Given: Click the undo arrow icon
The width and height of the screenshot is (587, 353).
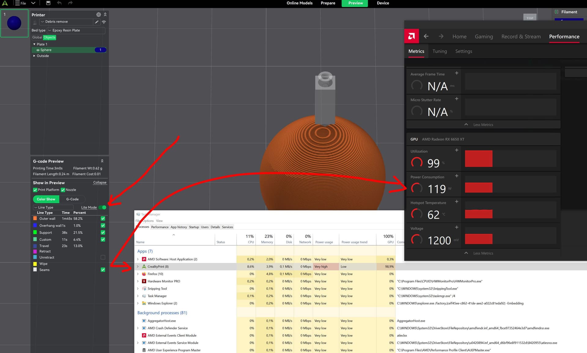Looking at the screenshot, I should point(59,3).
